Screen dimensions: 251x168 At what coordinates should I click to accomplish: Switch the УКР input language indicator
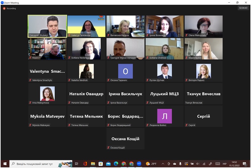[224, 164]
